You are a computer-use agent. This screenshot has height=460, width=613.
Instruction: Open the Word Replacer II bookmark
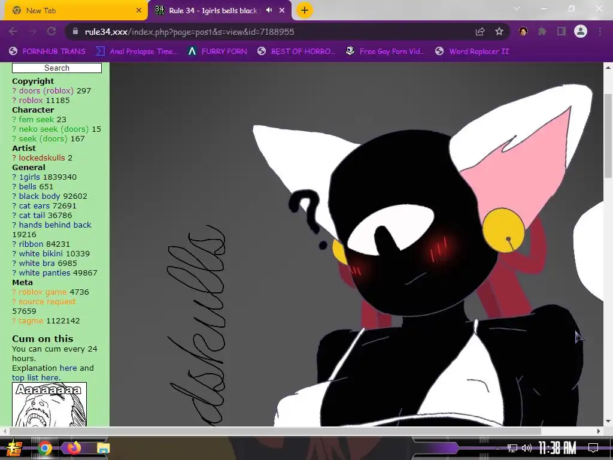(x=472, y=52)
